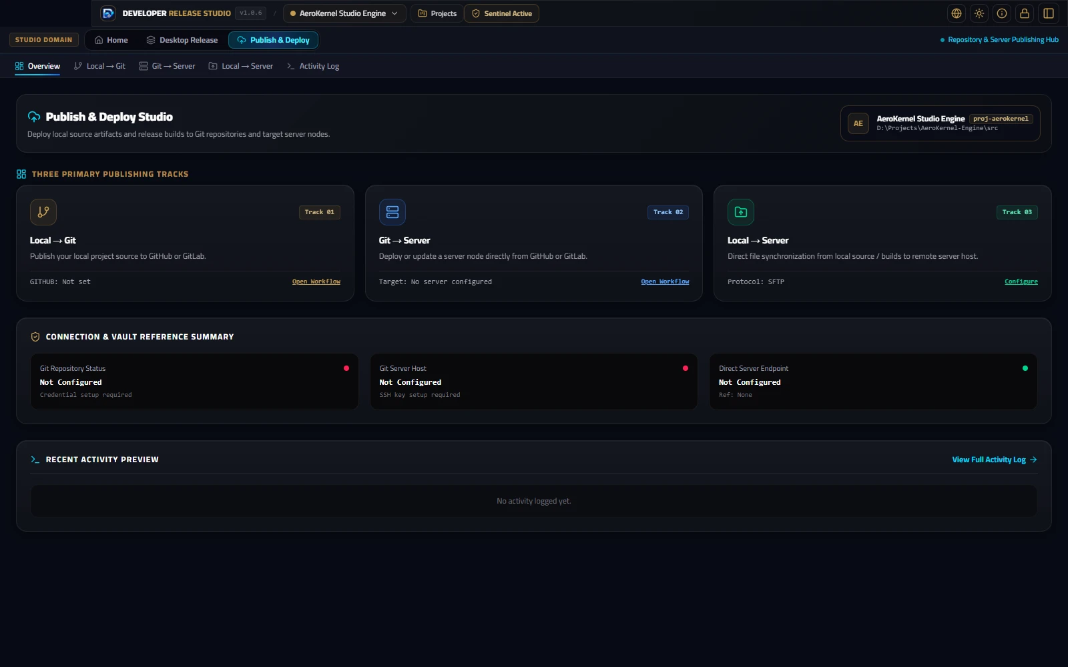Switch to the Activity Log sub-tab

(x=313, y=66)
